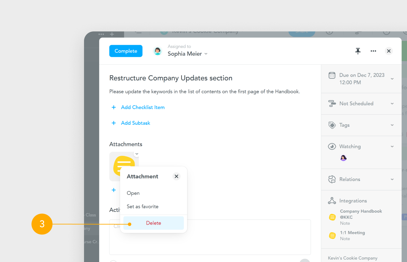Click the Integrations network icon
The width and height of the screenshot is (407, 262).
click(332, 201)
